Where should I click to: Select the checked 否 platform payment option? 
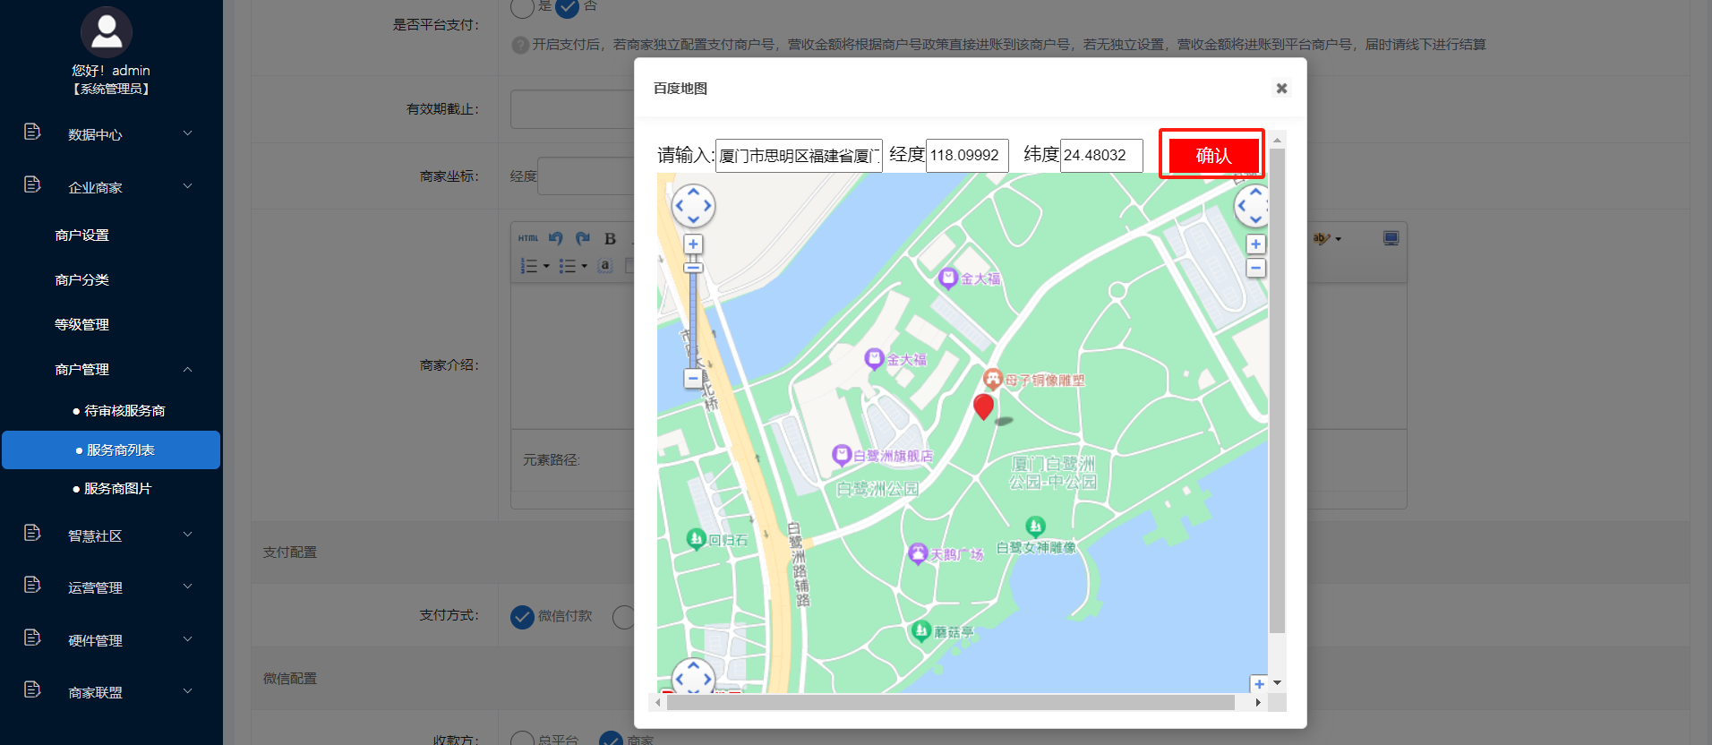[568, 8]
